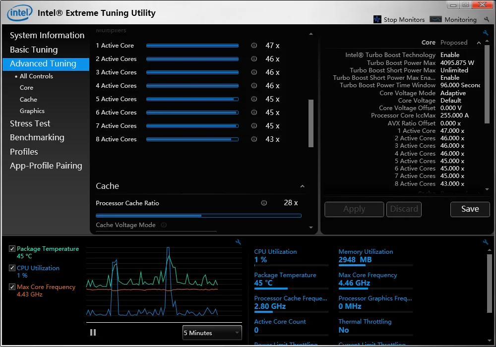496x347 pixels.
Task: Click the wrench icon above monitor statistics
Action: tap(486, 242)
